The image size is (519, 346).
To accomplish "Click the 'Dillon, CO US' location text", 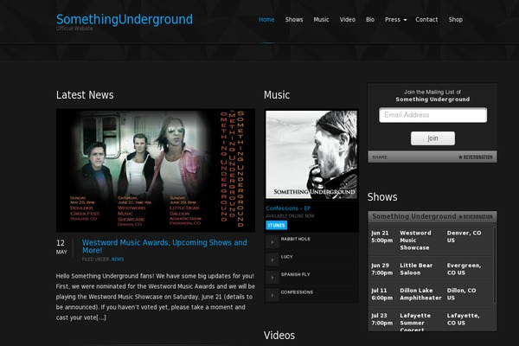I will tap(461, 294).
